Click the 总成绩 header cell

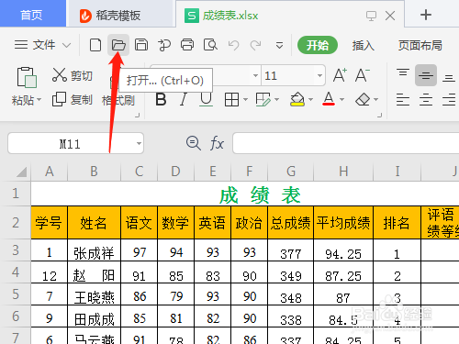pos(291,223)
